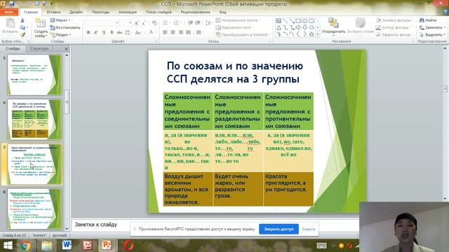Click the Cut scissors icon
Image resolution: width=449 pixels, height=252 pixels.
(x=22, y=20)
